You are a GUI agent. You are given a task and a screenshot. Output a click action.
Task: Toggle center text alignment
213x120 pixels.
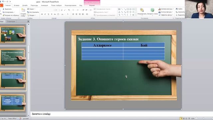click(77, 14)
